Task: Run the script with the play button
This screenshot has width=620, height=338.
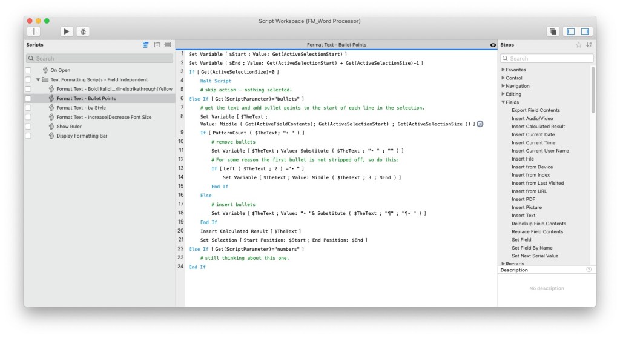Action: pos(67,31)
